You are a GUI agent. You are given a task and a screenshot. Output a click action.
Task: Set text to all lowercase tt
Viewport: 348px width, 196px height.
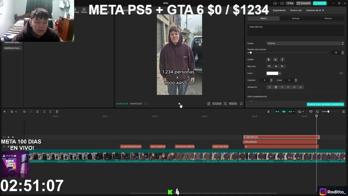tap(276, 66)
